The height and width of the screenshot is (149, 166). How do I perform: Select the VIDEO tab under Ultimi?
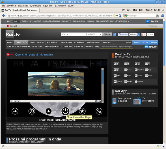tap(137, 42)
